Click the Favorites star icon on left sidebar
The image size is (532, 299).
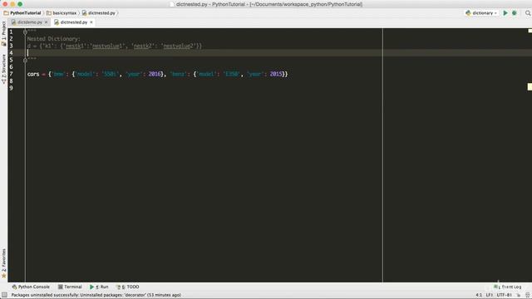pyautogui.click(x=3, y=277)
